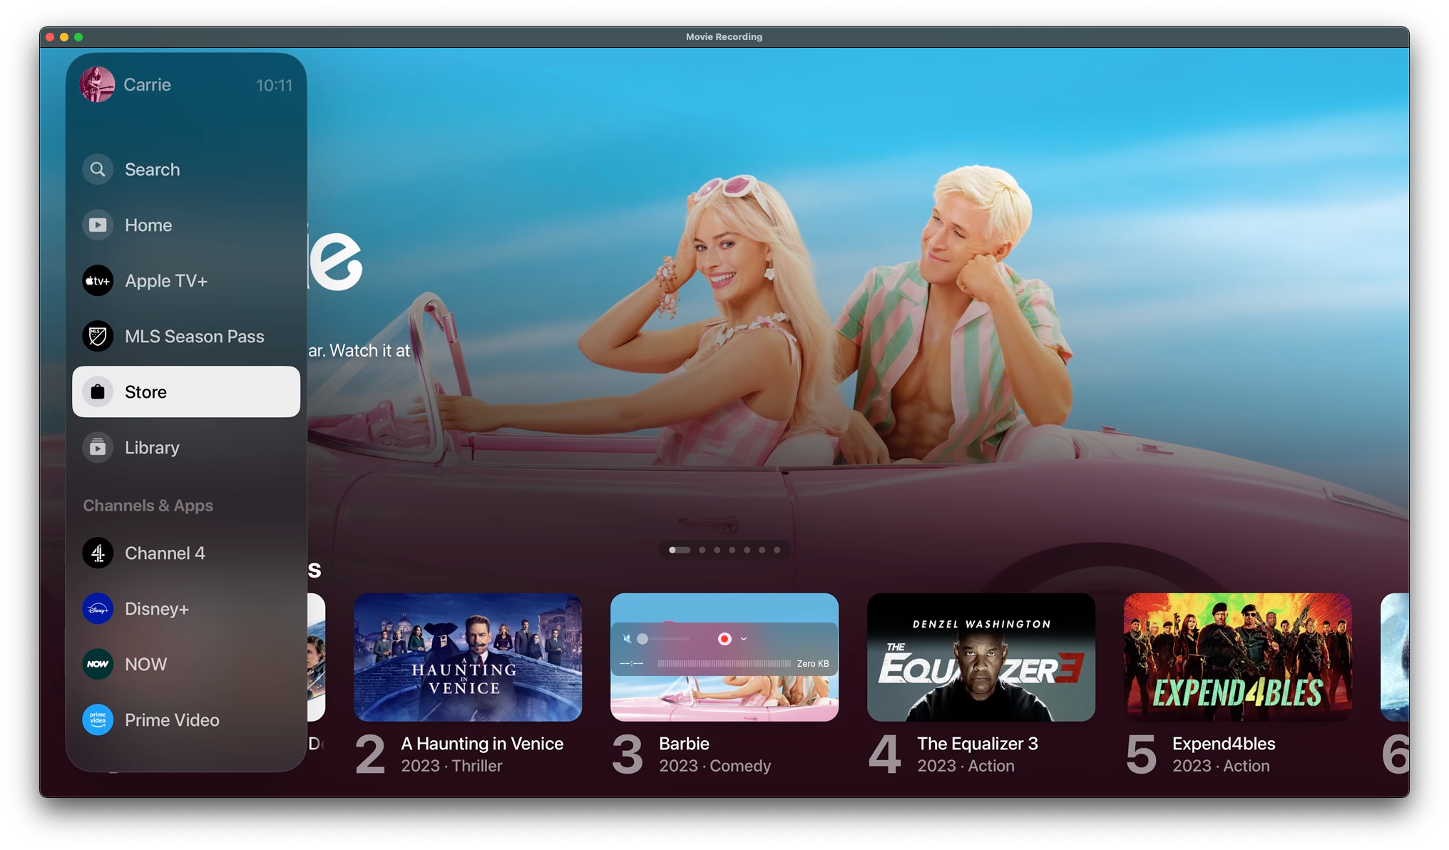Click the Prime Video sidebar icon
Image resolution: width=1449 pixels, height=850 pixels.
[x=98, y=719]
